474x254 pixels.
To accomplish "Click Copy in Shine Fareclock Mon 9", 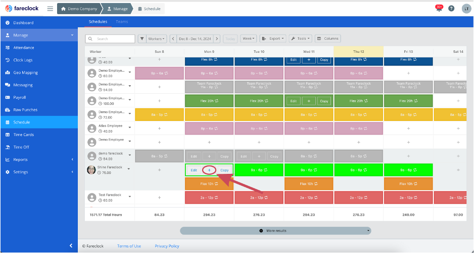I will pos(224,170).
